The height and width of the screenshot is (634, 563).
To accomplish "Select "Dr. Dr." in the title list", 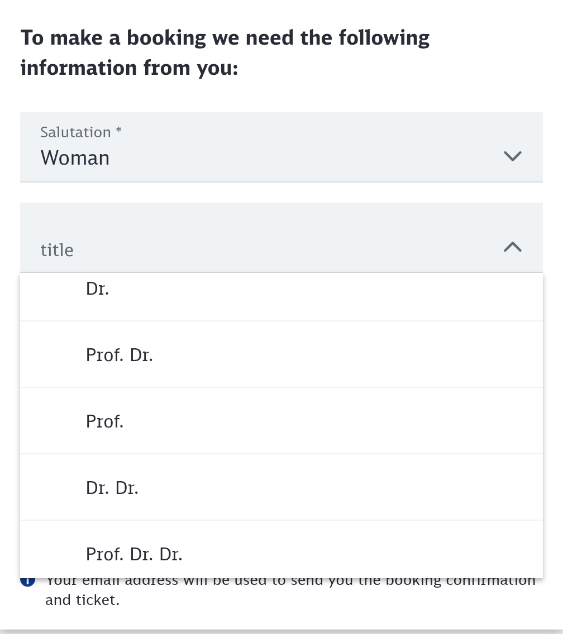I will click(x=112, y=488).
